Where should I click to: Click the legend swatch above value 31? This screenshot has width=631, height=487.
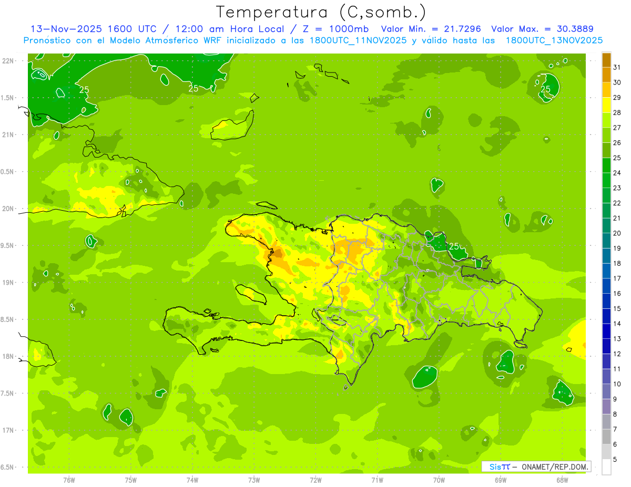tap(606, 60)
